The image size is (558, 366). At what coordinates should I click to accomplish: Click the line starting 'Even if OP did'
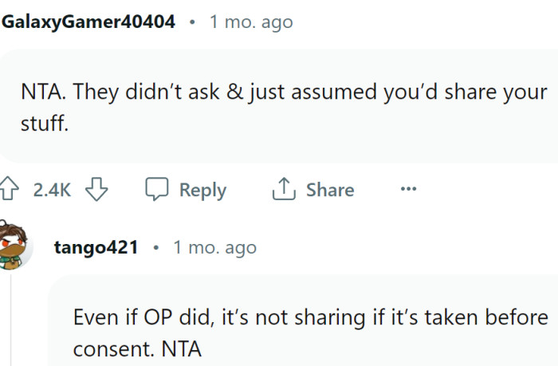click(310, 317)
